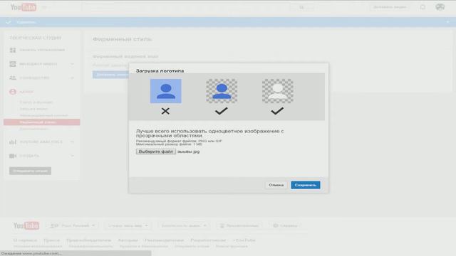Open Статус и функции under Канал
The image size is (456, 256).
(x=36, y=102)
